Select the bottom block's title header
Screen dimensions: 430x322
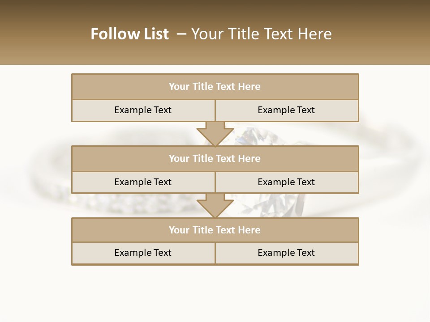click(x=215, y=230)
